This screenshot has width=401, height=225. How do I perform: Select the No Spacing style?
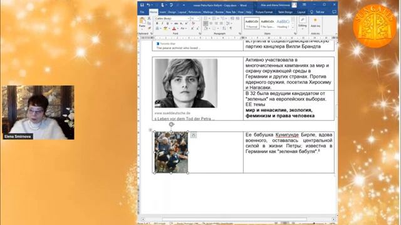[x=268, y=23]
